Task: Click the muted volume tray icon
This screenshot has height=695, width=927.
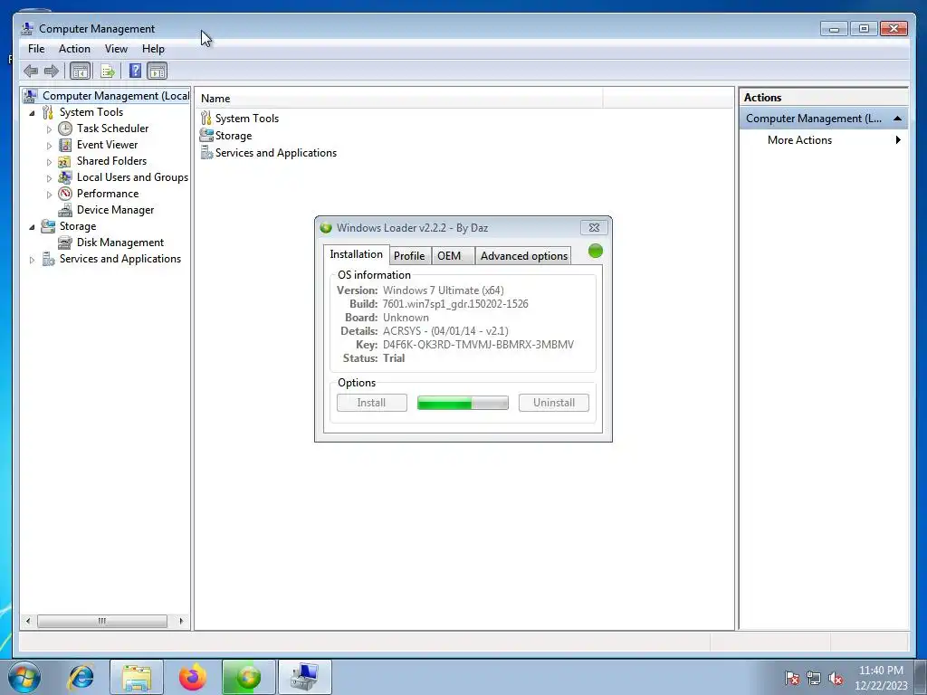Action: [836, 678]
